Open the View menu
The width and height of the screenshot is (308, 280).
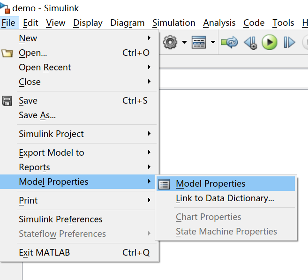coord(56,23)
